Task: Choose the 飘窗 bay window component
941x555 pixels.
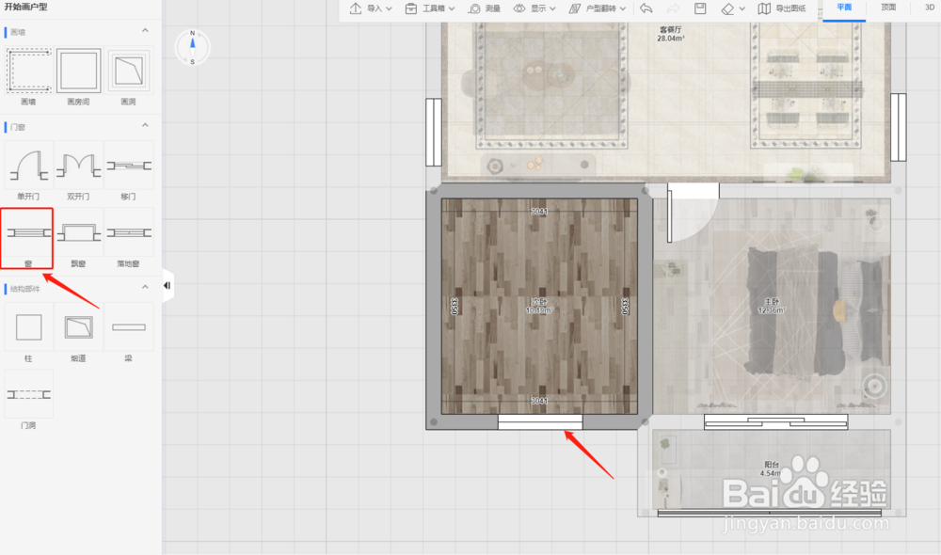Action: (79, 232)
